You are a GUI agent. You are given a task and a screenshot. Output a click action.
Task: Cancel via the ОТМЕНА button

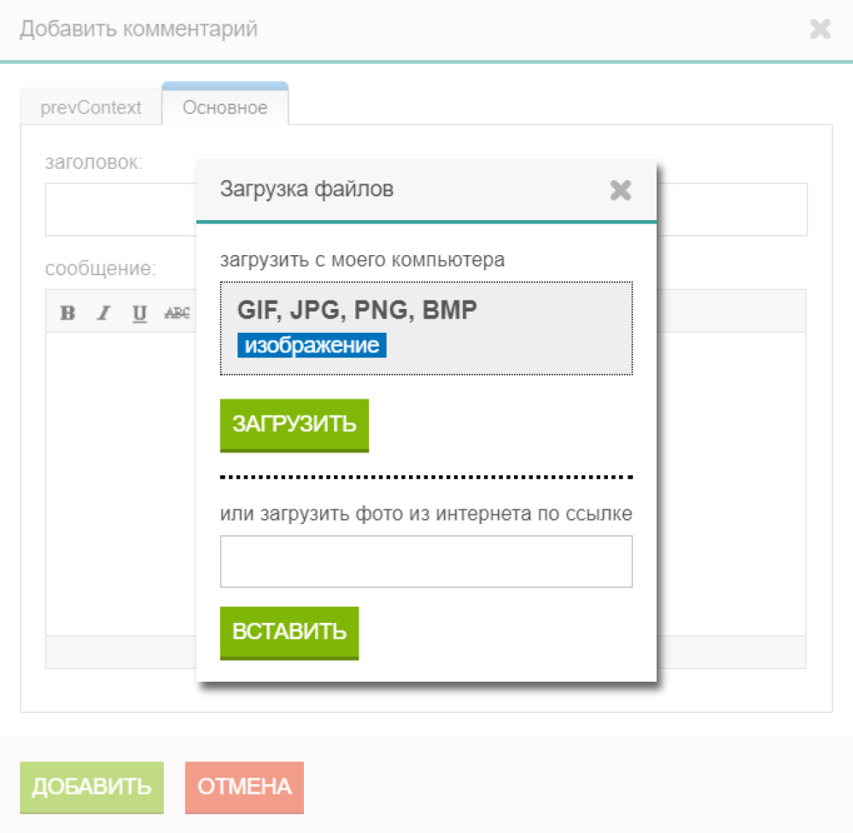[x=244, y=786]
